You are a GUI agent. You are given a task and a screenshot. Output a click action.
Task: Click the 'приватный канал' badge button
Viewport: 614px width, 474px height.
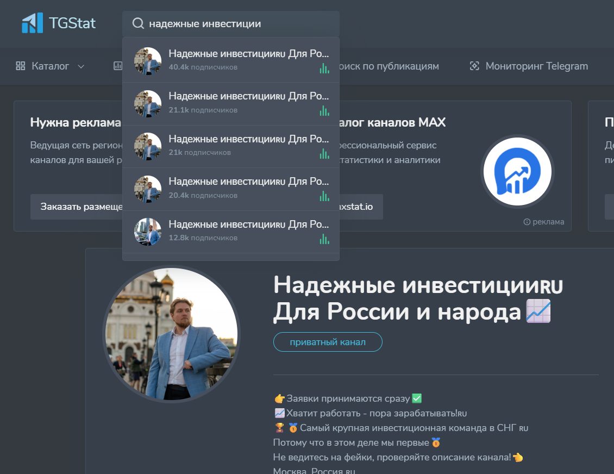[328, 342]
